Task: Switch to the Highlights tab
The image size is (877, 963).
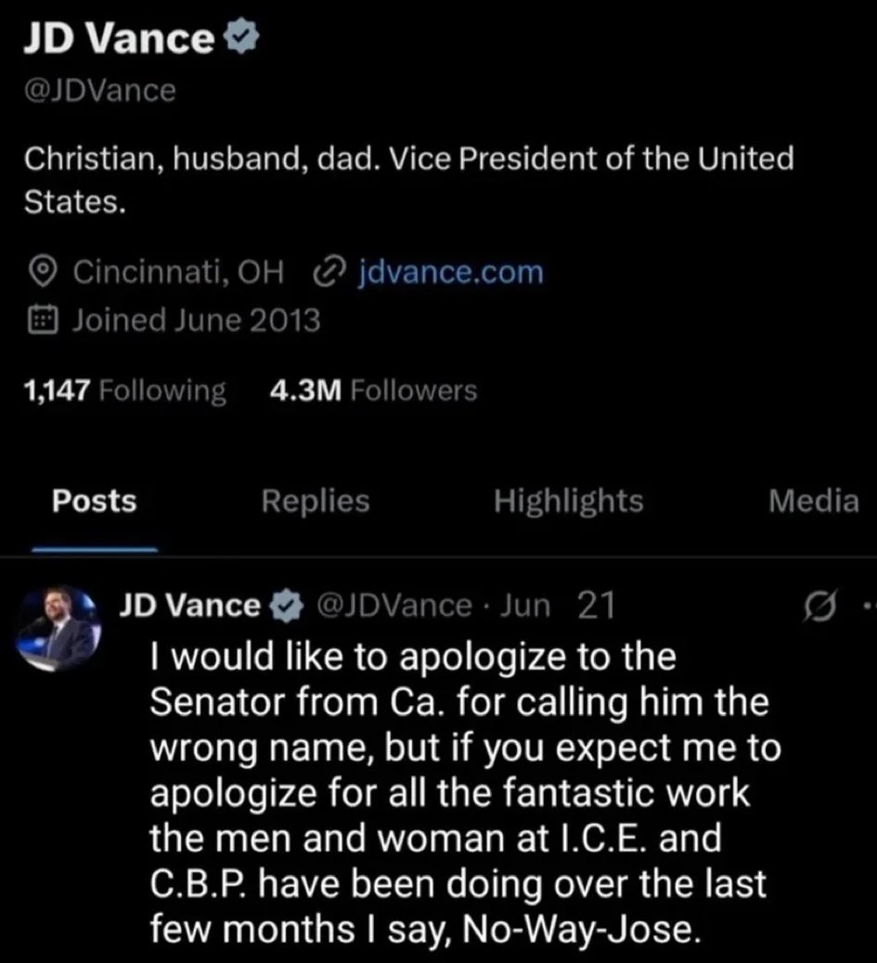Action: coord(568,502)
